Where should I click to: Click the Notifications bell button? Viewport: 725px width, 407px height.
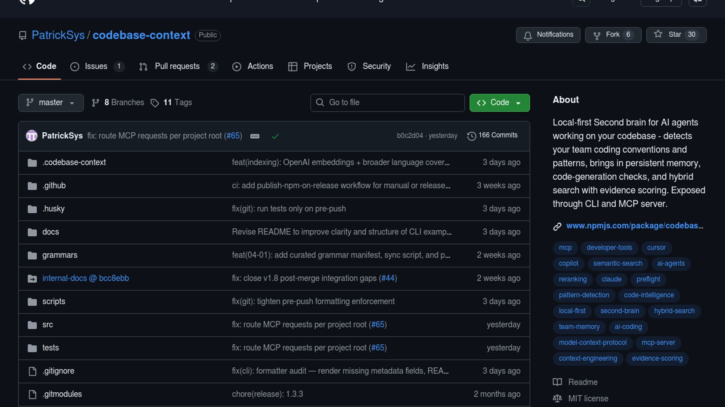point(548,35)
